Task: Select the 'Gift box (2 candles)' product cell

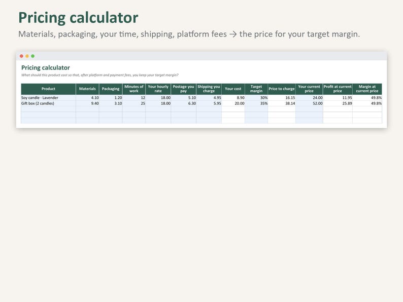Action: coord(48,103)
